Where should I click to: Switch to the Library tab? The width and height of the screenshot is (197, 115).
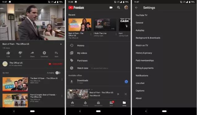(124, 104)
